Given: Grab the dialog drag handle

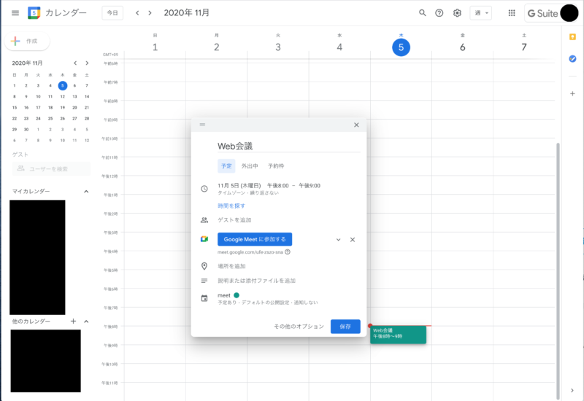Looking at the screenshot, I should pyautogui.click(x=202, y=125).
